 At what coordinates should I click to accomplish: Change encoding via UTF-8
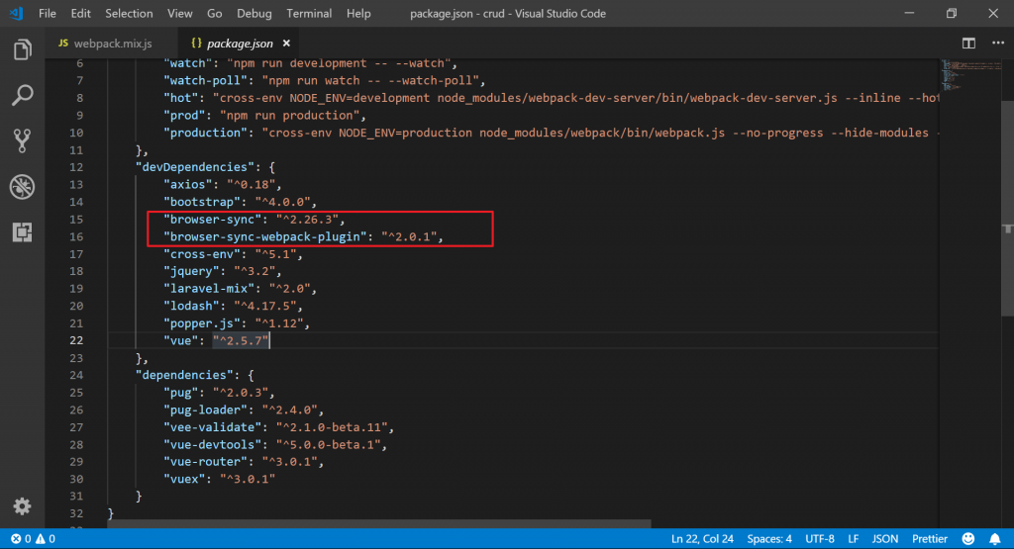pos(819,539)
